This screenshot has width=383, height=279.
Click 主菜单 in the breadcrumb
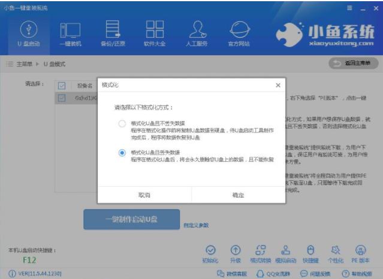tap(24, 64)
